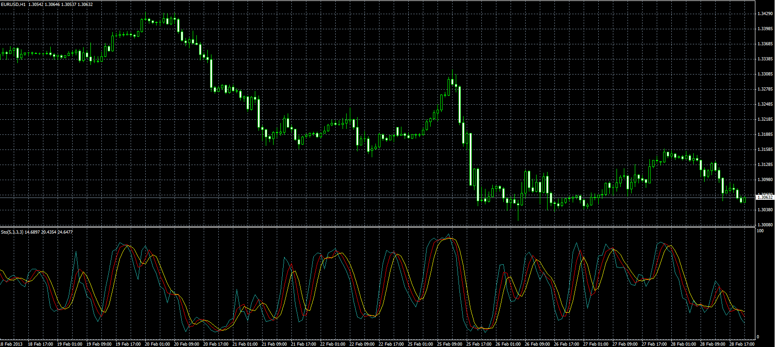775x347 pixels.
Task: Click the 1.31585 price scale label
Action: [765, 149]
